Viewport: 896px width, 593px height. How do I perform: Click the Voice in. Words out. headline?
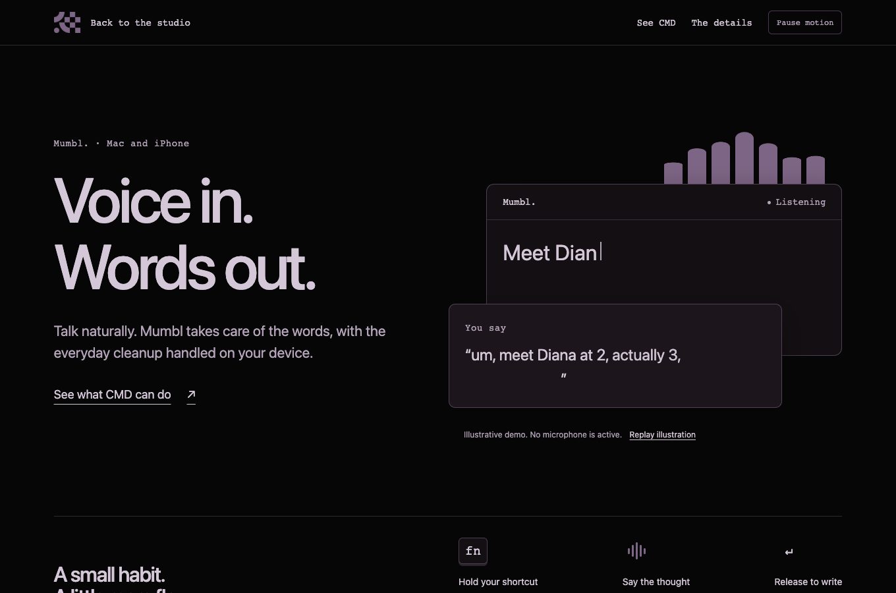click(x=184, y=233)
